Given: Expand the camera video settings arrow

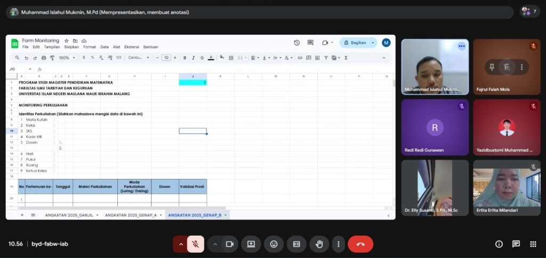Looking at the screenshot, I should click(x=215, y=244).
